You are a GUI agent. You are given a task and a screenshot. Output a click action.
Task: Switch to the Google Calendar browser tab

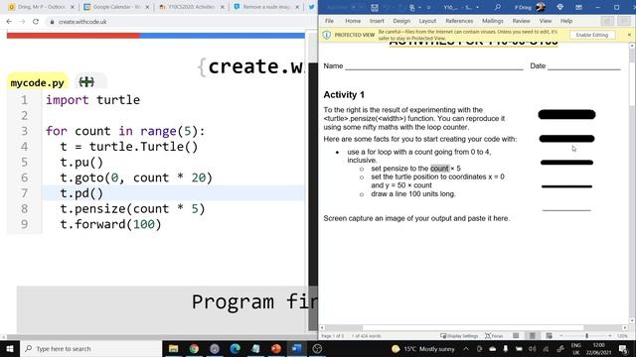(x=115, y=7)
